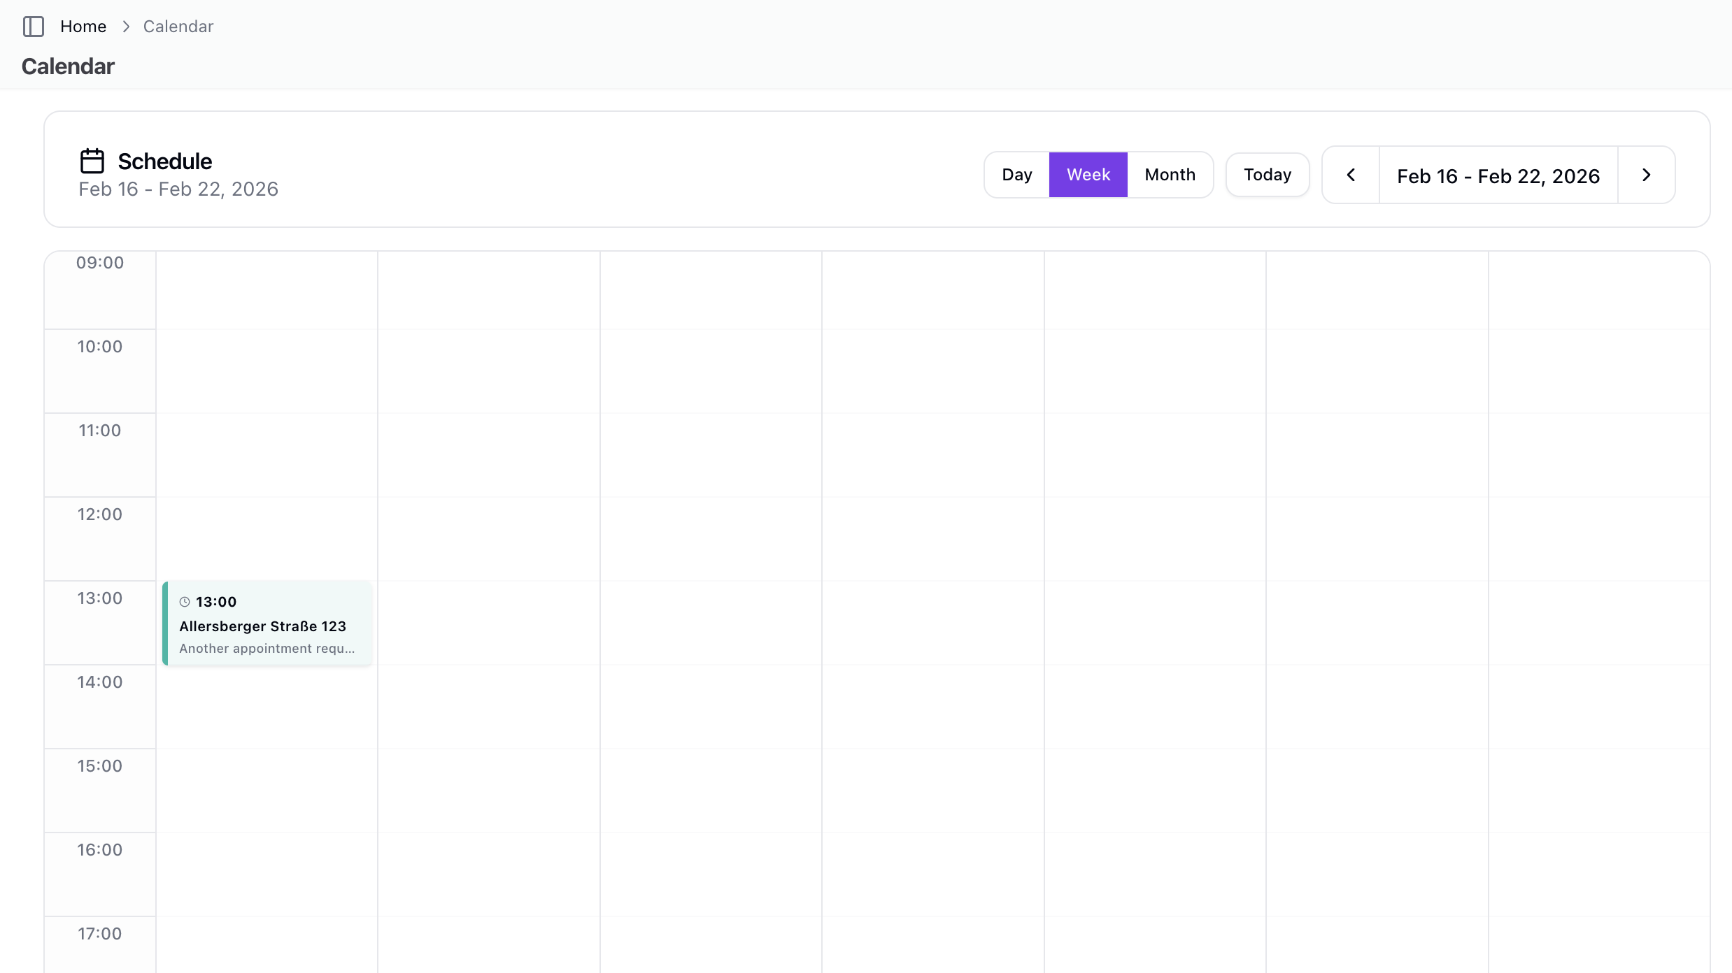Click the Schedule heading text
This screenshot has width=1732, height=973.
(x=164, y=161)
